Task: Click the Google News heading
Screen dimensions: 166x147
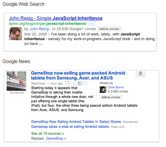Action: [16, 61]
